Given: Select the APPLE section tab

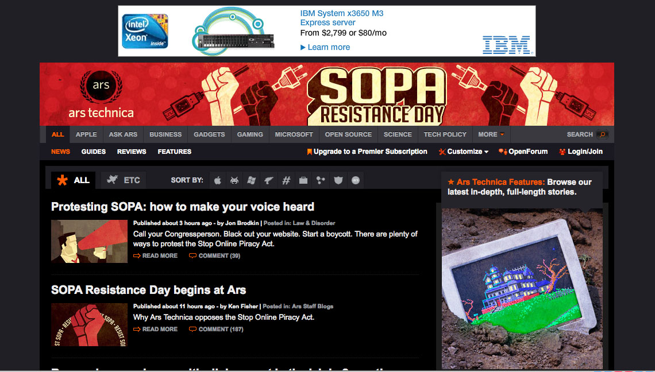Looking at the screenshot, I should click(86, 134).
